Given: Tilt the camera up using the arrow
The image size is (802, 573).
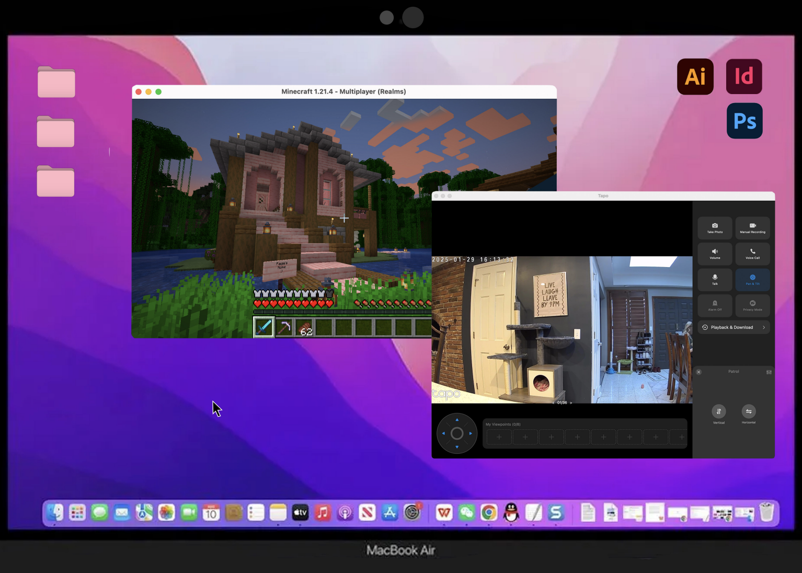Looking at the screenshot, I should (456, 420).
